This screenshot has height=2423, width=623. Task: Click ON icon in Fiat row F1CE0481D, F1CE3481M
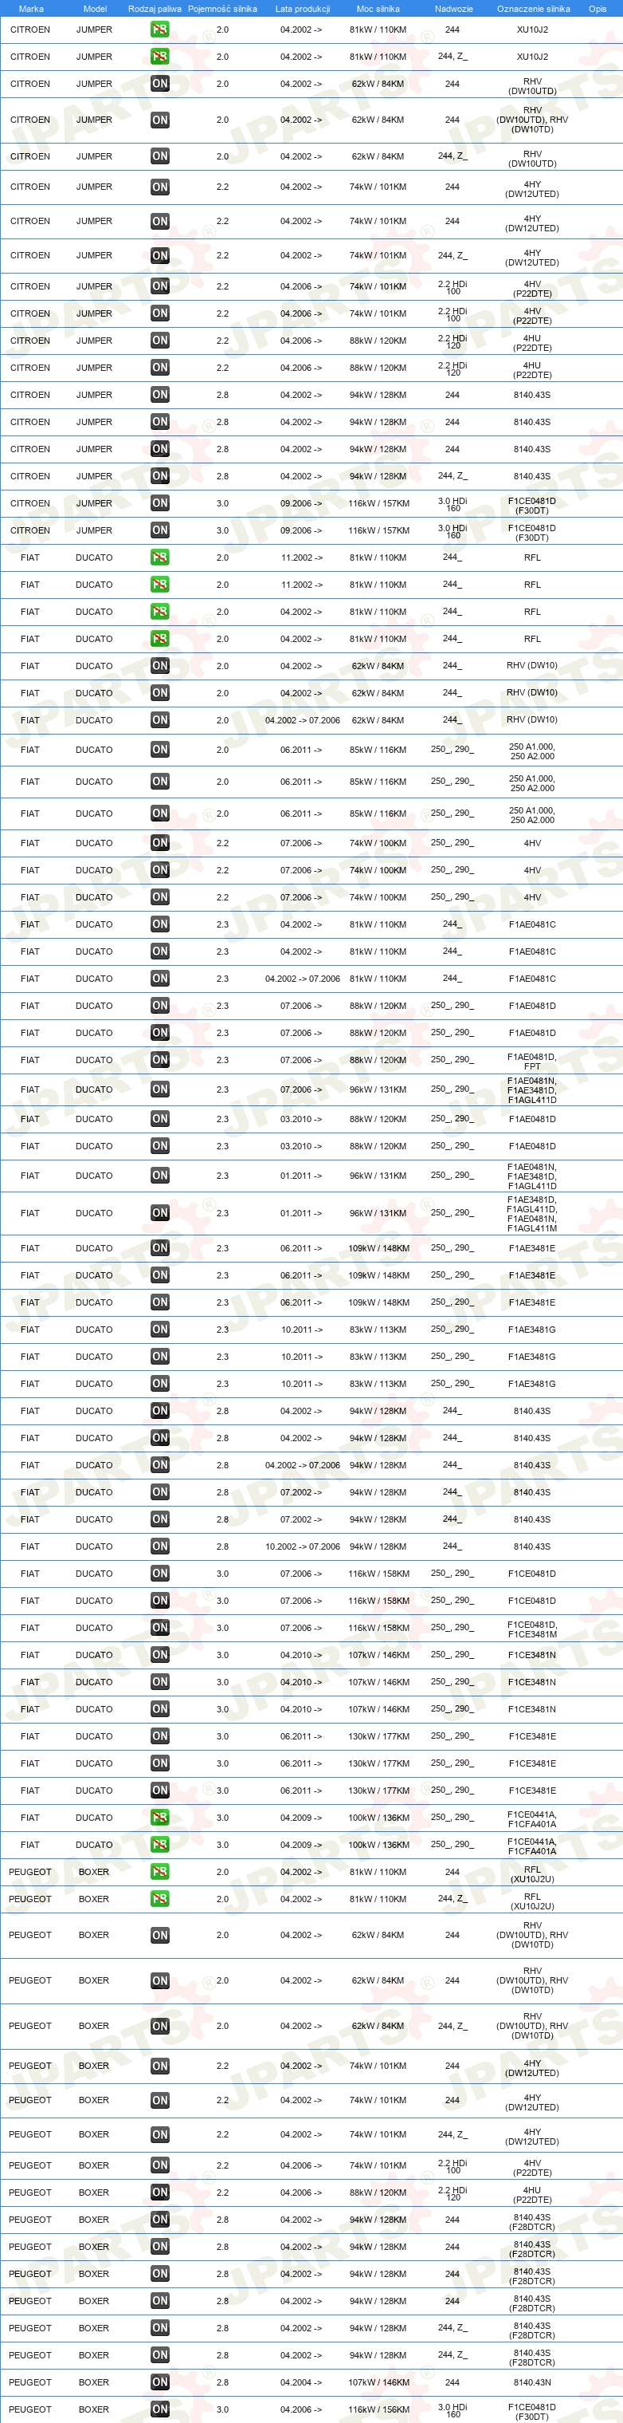(160, 1627)
